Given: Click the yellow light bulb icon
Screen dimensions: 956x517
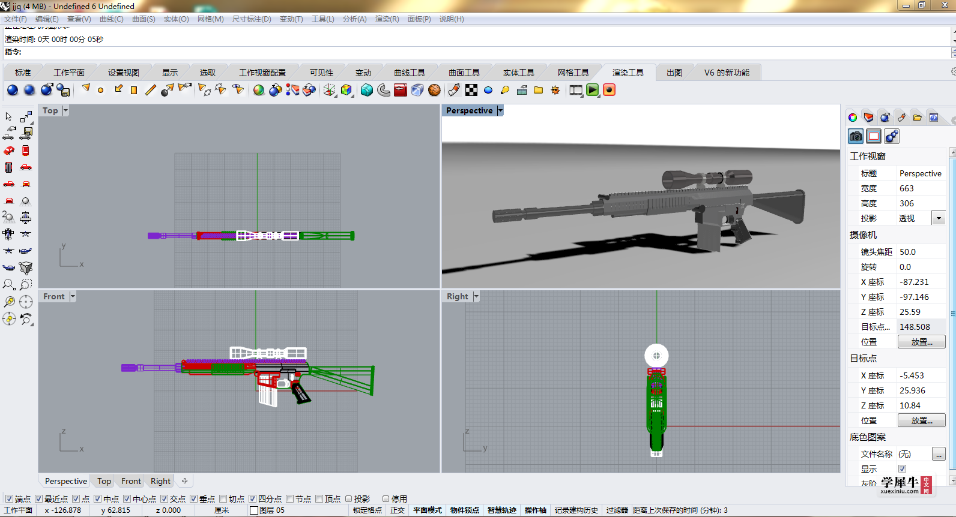Looking at the screenshot, I should [x=505, y=90].
